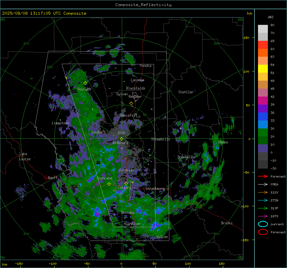Click the Ponoka town label
Image resolution: width=287 pixels, height=268 pixels.
point(145,66)
